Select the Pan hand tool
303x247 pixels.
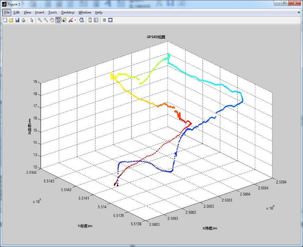point(52,20)
